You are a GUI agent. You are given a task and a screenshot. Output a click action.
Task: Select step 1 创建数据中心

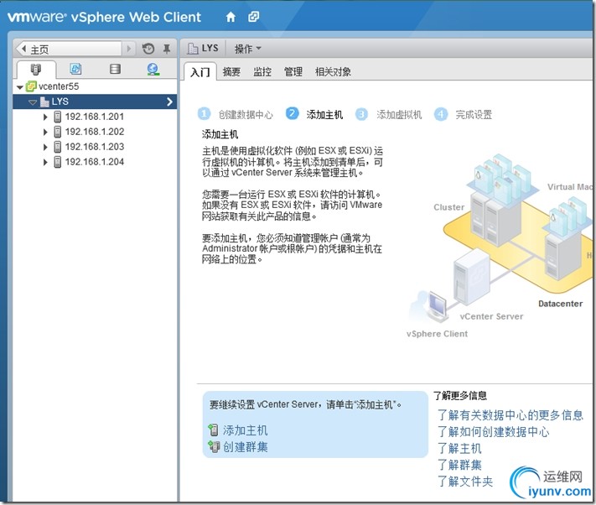point(236,114)
